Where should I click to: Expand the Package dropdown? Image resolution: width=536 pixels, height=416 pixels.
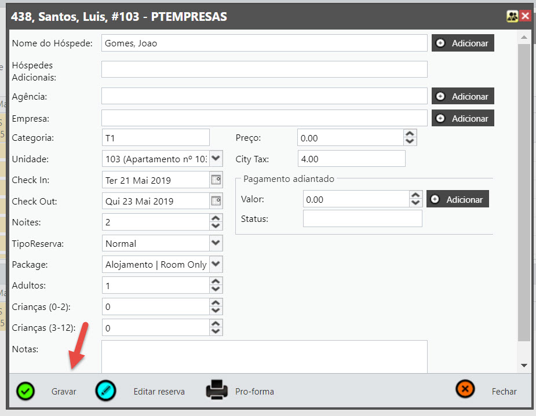tap(216, 264)
